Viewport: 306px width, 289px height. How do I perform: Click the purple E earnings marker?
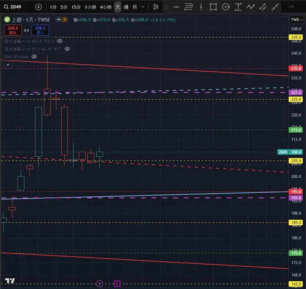pyautogui.click(x=117, y=284)
